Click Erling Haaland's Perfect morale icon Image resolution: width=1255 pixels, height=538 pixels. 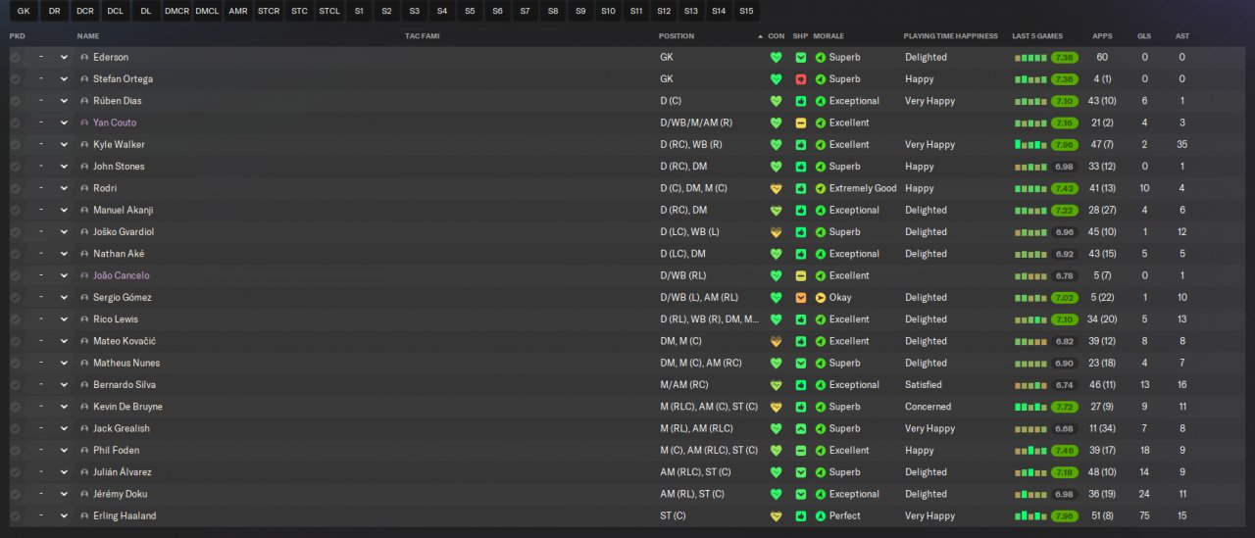[x=821, y=515]
